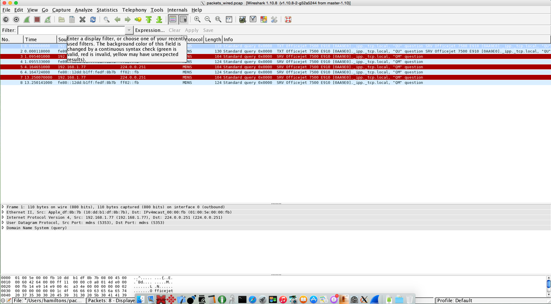The height and width of the screenshot is (304, 551).
Task: Open Finder from the Dock
Action: (140, 300)
